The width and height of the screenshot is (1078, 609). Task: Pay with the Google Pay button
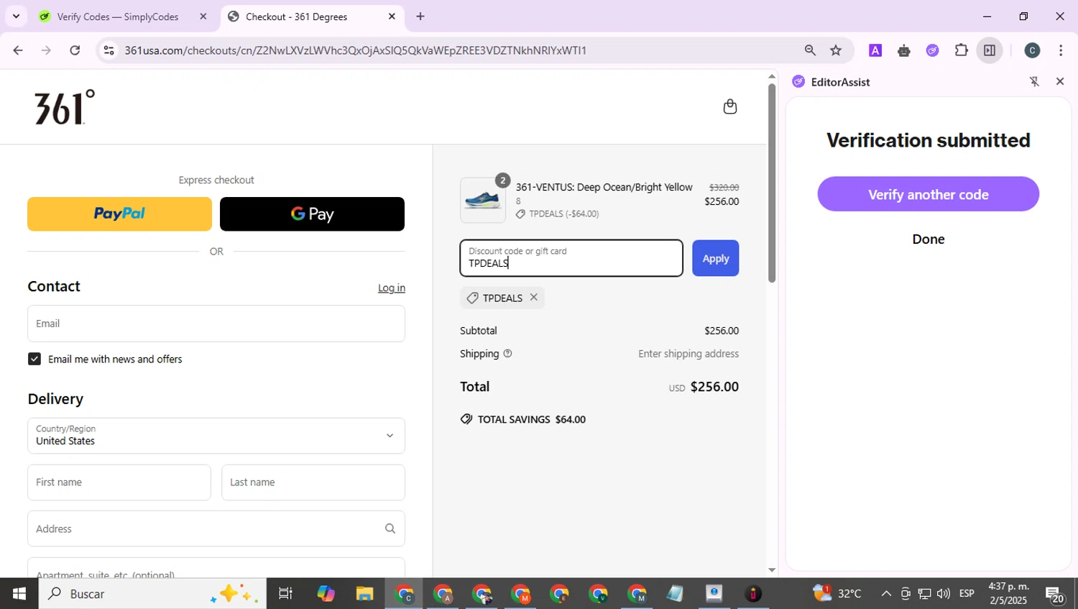[312, 214]
